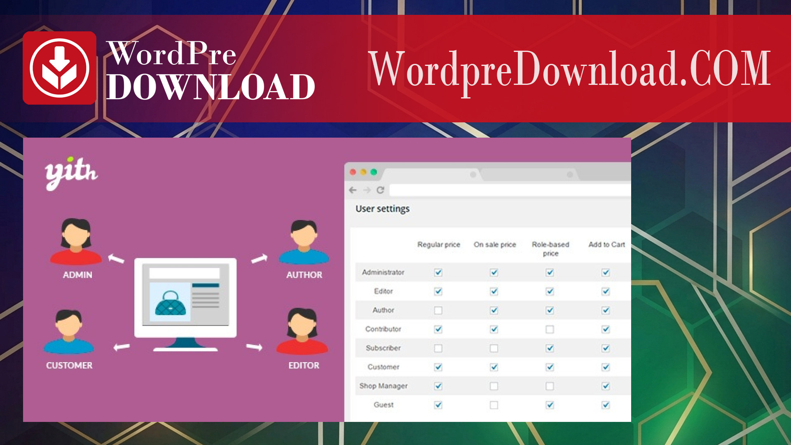This screenshot has height=445, width=791.
Task: Click the 'Regular price' column header
Action: click(439, 244)
